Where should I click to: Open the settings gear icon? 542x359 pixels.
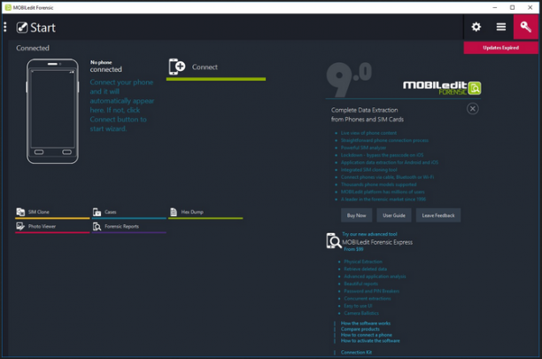pyautogui.click(x=476, y=27)
